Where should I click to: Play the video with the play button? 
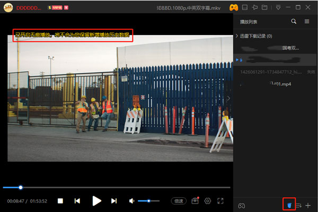coord(96,201)
